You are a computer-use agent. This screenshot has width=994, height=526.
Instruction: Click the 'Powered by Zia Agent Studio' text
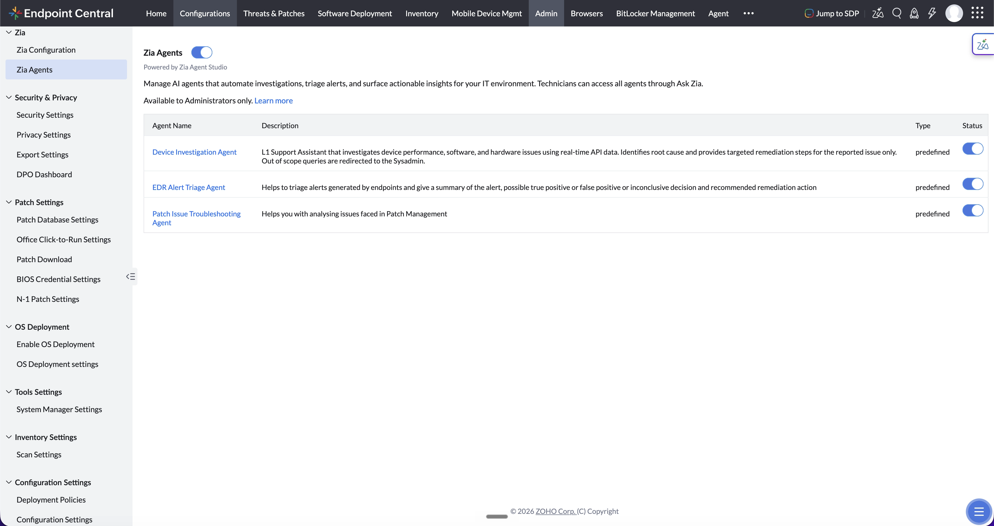[185, 67]
